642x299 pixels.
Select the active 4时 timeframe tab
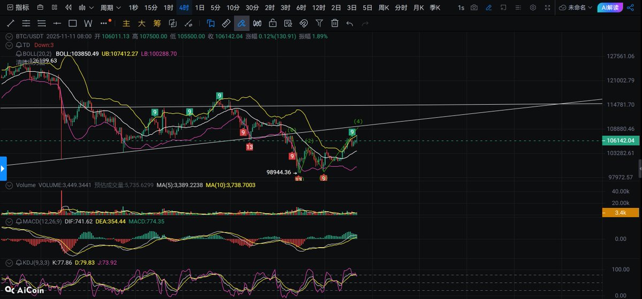tap(184, 7)
